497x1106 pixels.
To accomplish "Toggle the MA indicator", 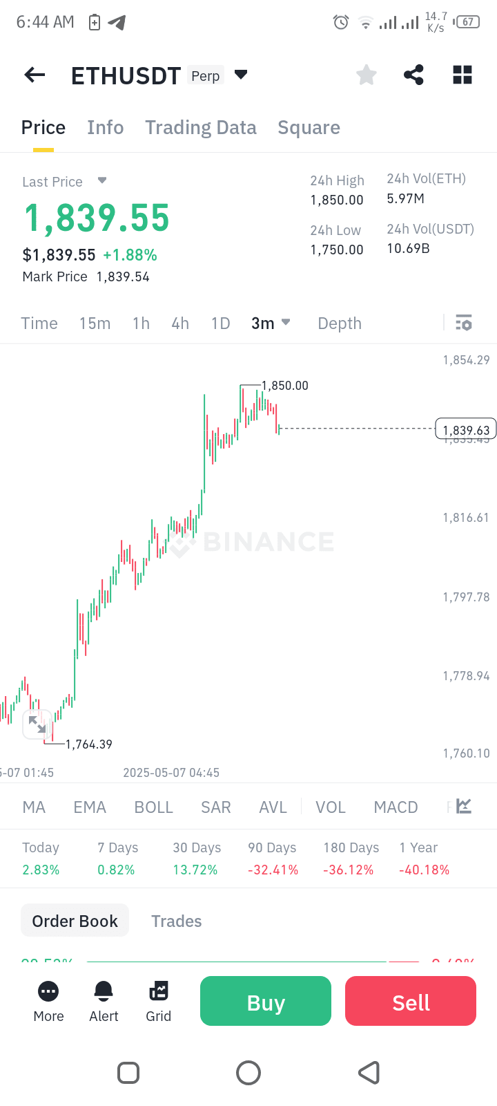I will coord(34,807).
